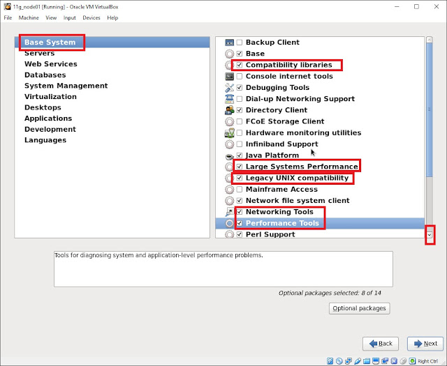Screen dimensions: 447x366
Task: Click the Java Platform coffee cup icon
Action: tap(230, 155)
